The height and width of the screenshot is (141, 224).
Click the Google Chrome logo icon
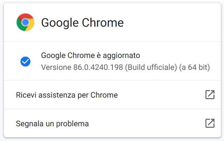(x=25, y=22)
